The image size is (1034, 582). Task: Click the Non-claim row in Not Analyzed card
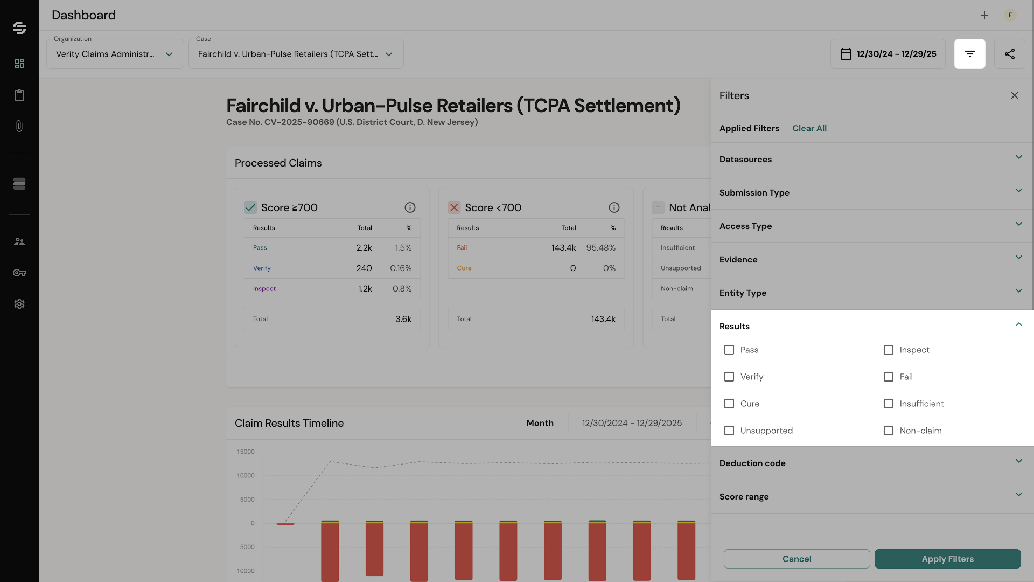(681, 289)
